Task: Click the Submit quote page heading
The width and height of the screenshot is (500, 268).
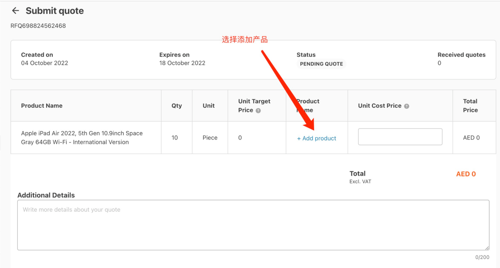Action: pos(55,11)
